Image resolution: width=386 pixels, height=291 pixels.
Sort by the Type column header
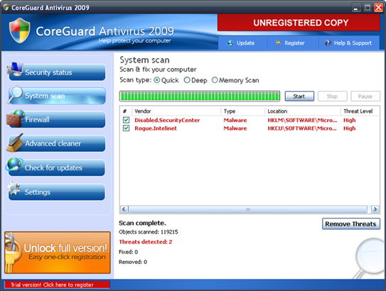coord(242,111)
